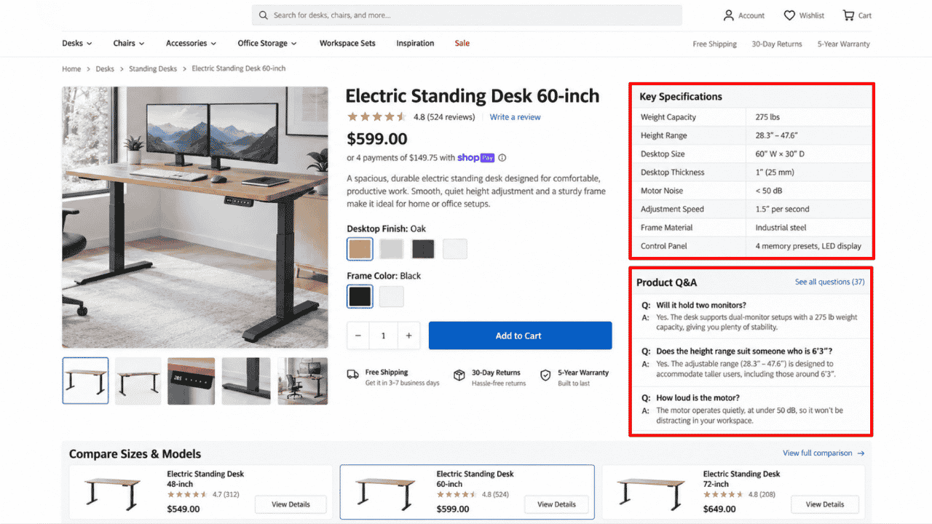Expand the Accessories menu
932x524 pixels.
click(191, 44)
